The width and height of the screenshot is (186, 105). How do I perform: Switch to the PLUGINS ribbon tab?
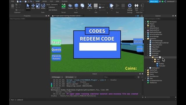coord(65,1)
